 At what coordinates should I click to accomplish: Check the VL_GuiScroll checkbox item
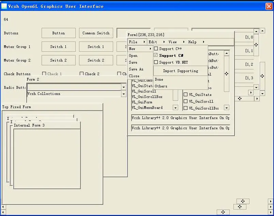pyautogui.click(x=186, y=101)
